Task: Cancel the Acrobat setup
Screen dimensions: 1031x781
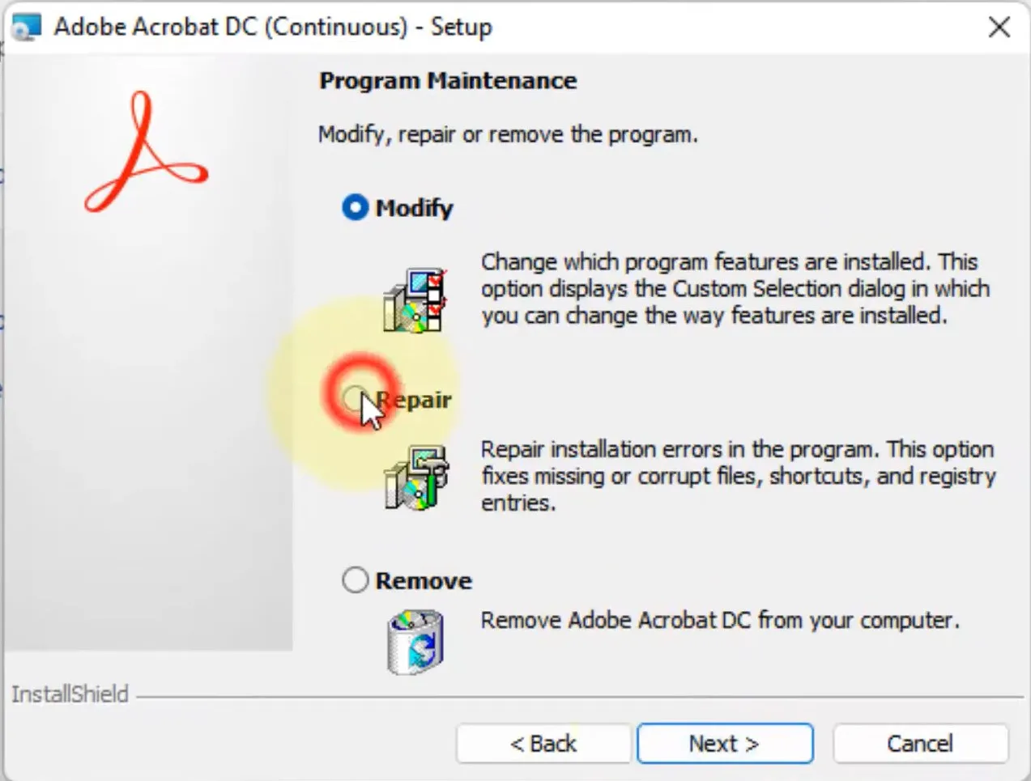Action: point(920,743)
